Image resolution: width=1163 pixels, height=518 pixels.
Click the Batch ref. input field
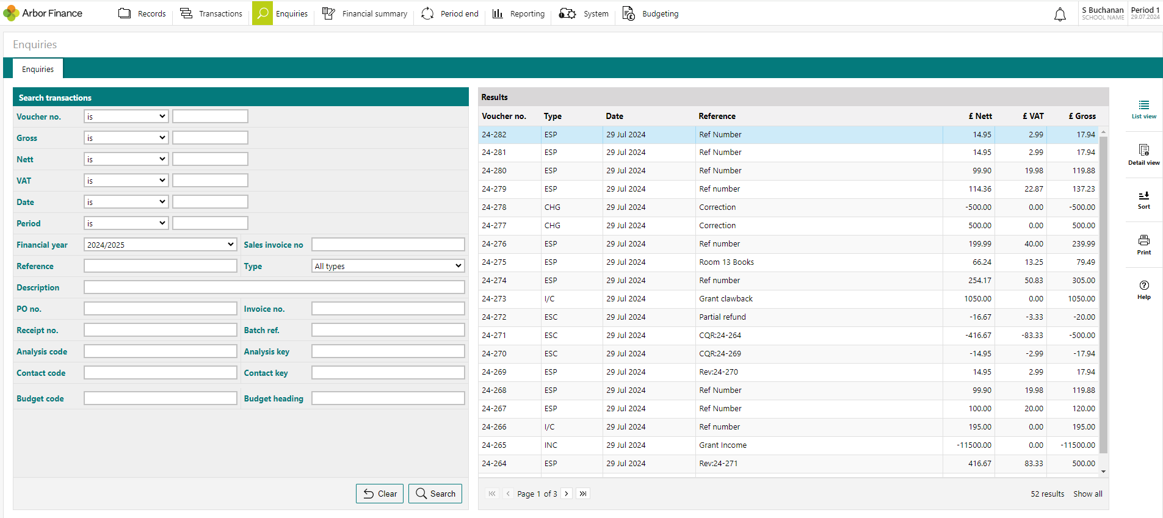click(x=388, y=330)
